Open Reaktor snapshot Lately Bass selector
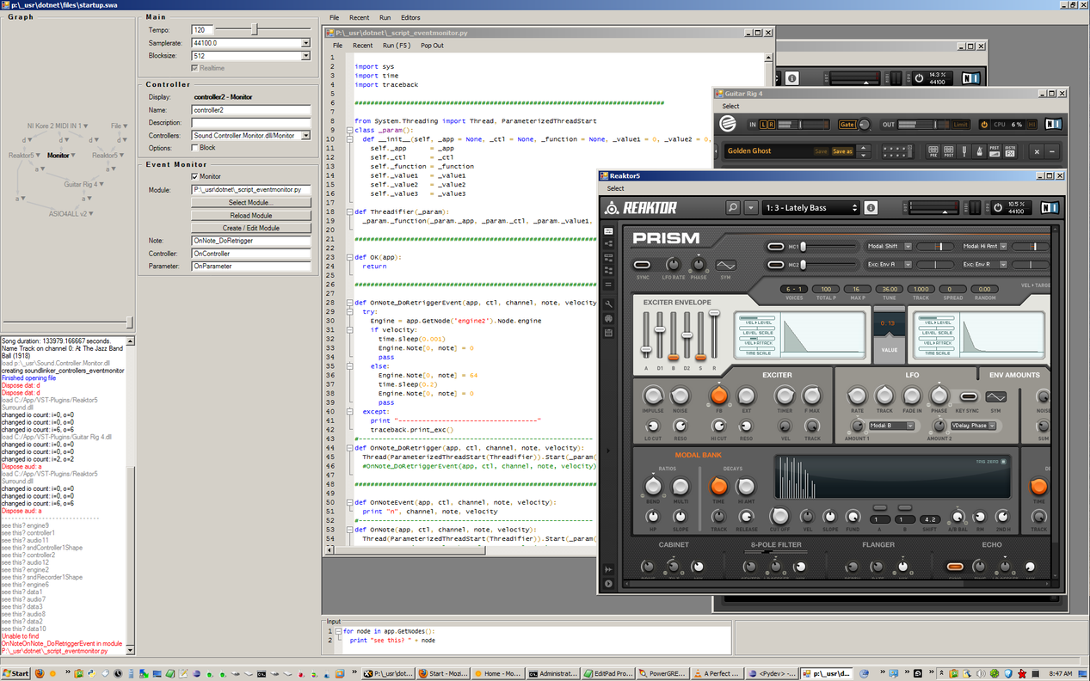This screenshot has width=1090, height=681. (810, 207)
